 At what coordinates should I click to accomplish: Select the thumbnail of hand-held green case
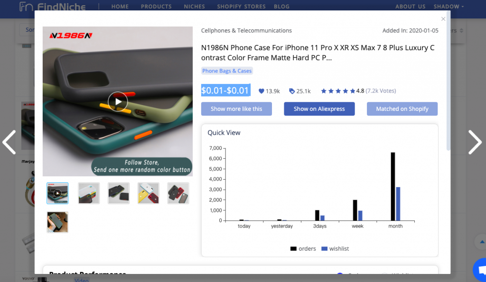[x=57, y=222]
